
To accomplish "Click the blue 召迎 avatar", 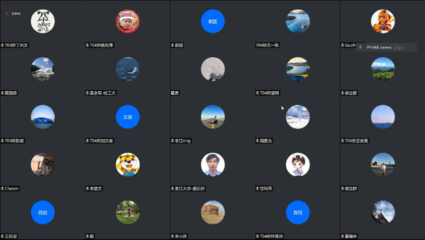I will click(42, 212).
